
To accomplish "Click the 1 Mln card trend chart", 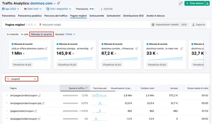I will pos(30,59).
